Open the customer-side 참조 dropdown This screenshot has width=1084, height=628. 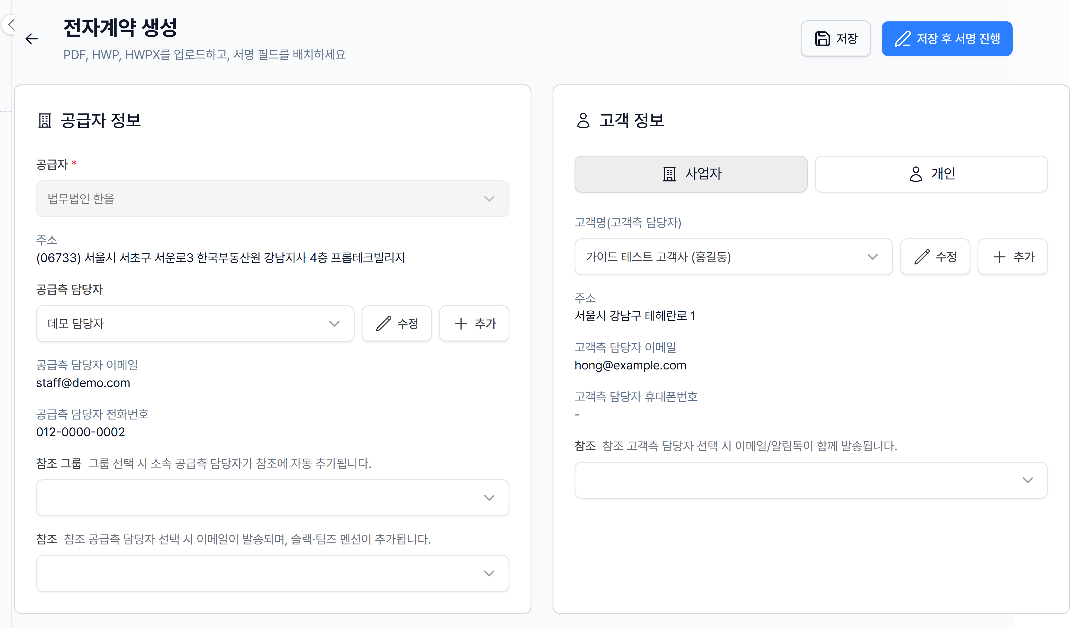(811, 480)
